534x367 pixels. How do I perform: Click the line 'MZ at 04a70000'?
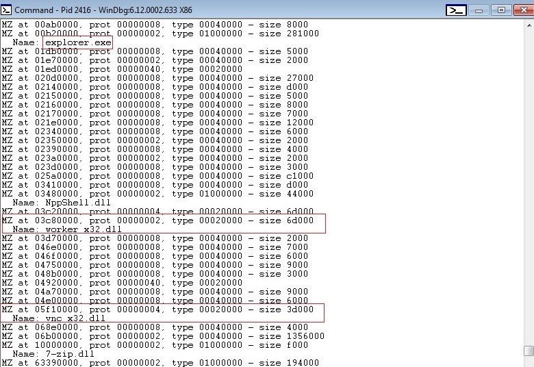coord(155,292)
